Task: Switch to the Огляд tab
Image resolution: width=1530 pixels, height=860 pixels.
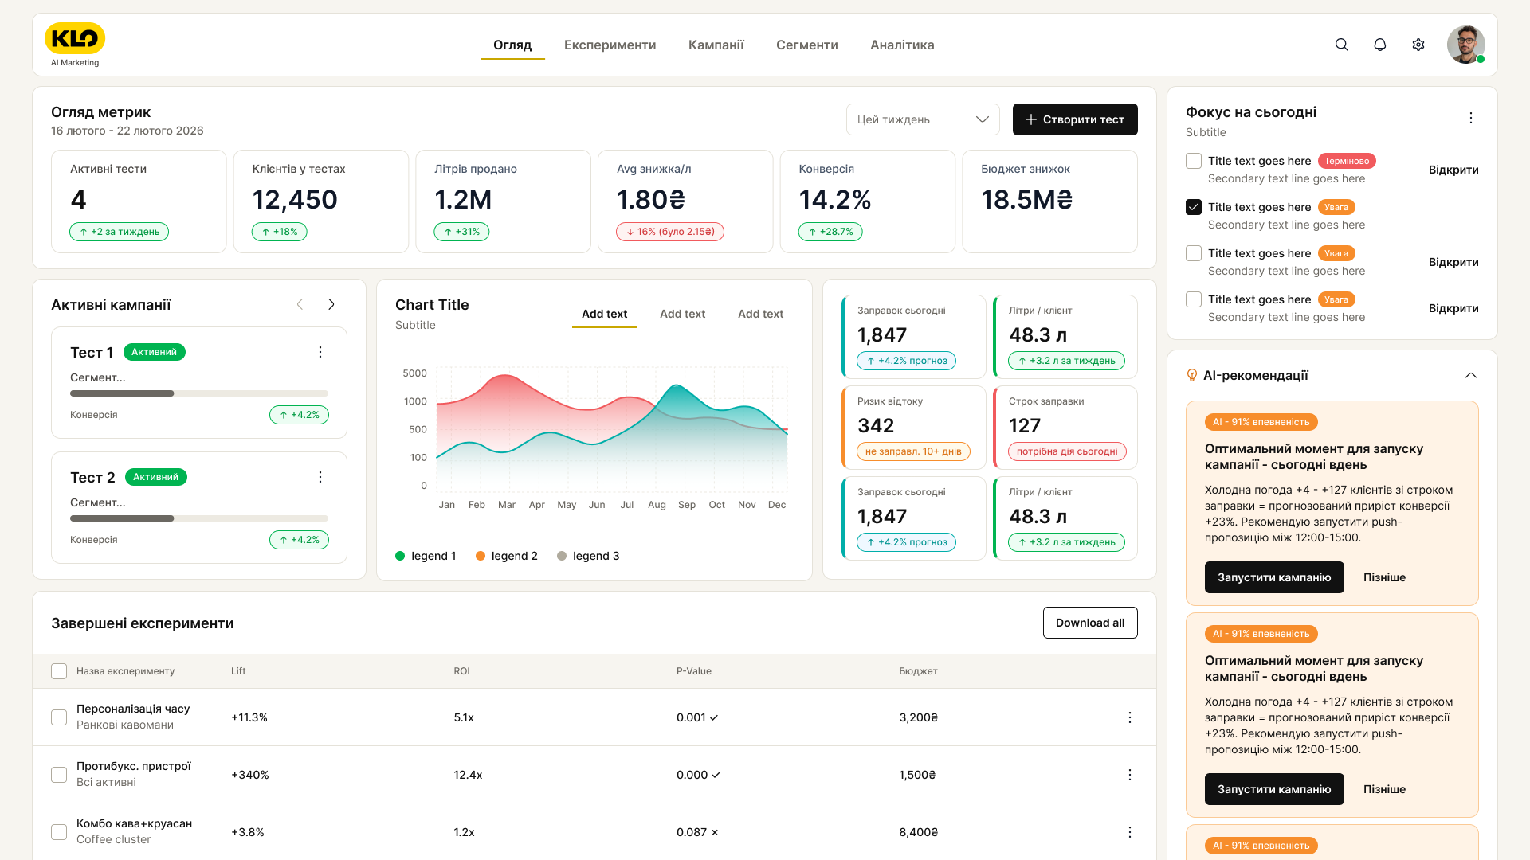Action: tap(512, 45)
